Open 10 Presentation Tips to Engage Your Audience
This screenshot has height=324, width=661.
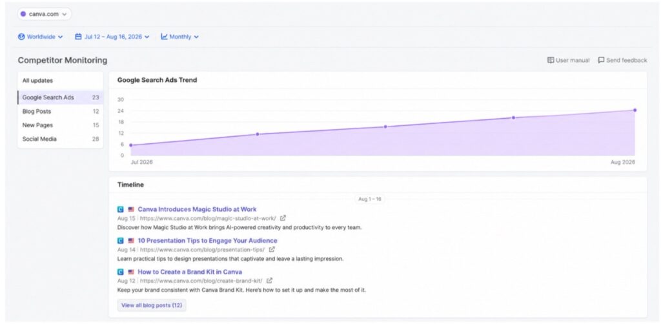pyautogui.click(x=207, y=241)
